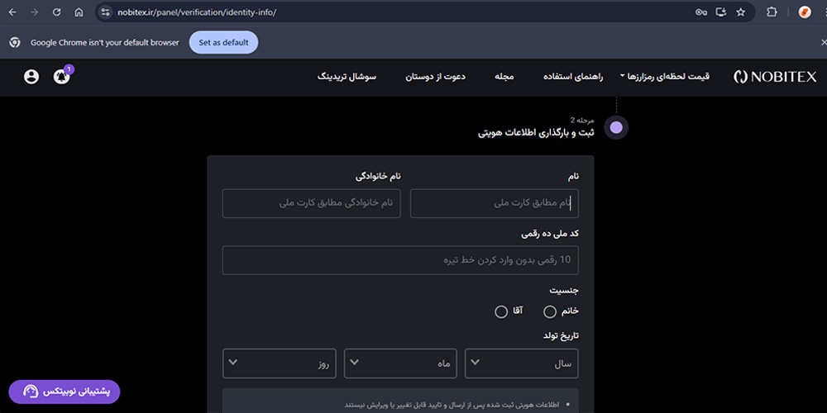Open the مجله menu item
Screen dimensions: 827x413
(x=504, y=77)
